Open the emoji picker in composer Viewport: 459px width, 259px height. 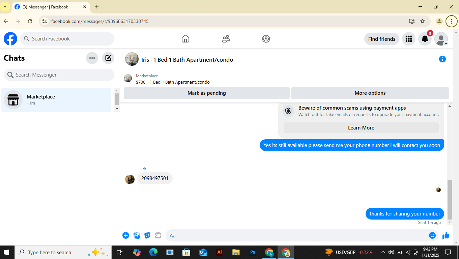[x=432, y=235]
